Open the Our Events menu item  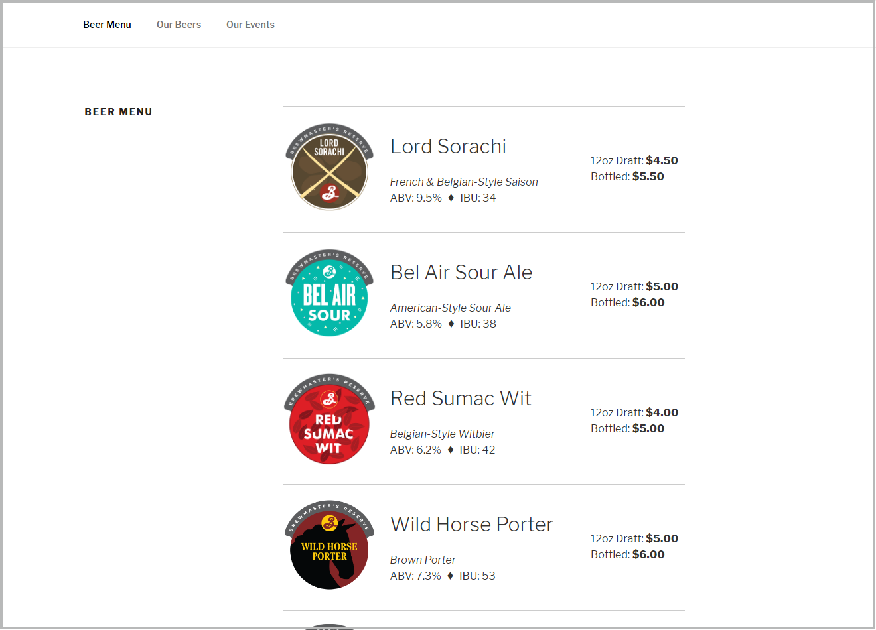(250, 25)
